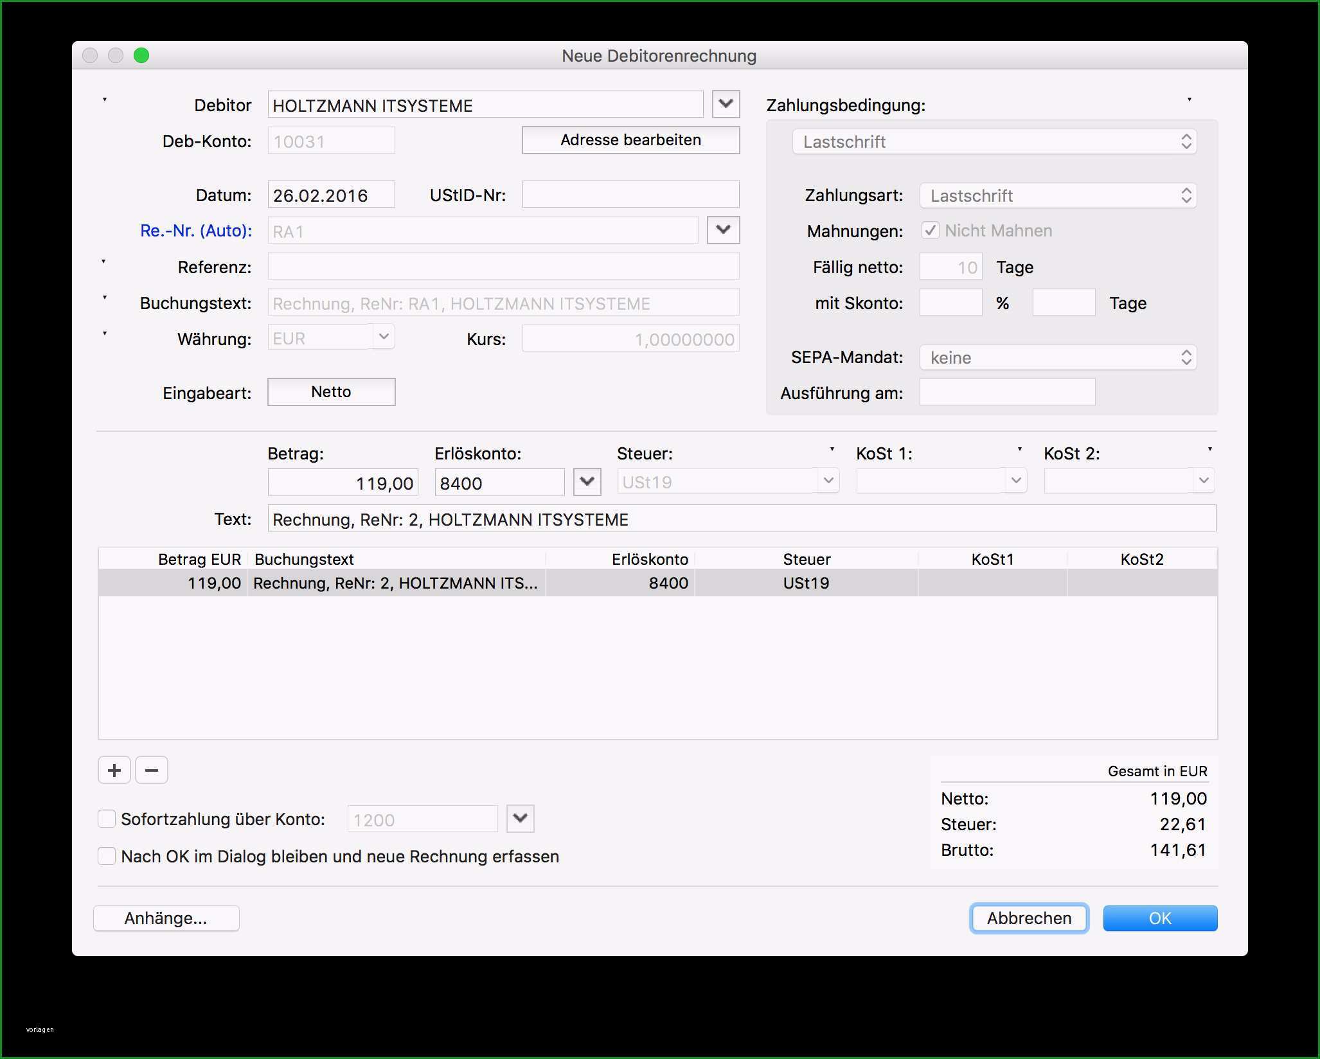Click the Erlöskonto field with 8400
The height and width of the screenshot is (1059, 1320).
499,482
